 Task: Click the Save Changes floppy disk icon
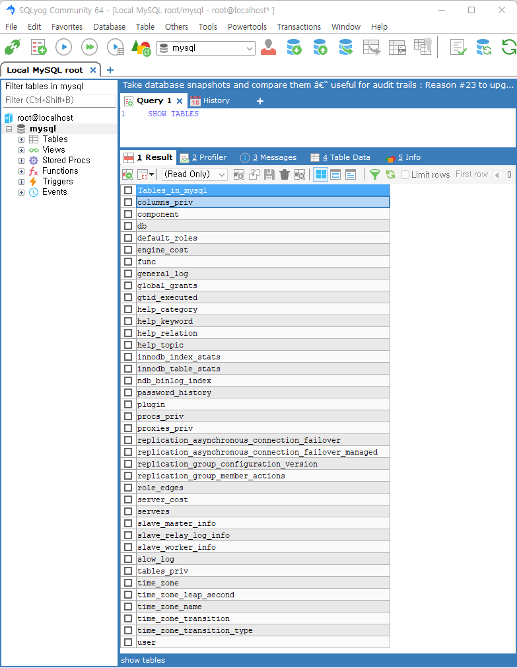tap(269, 174)
